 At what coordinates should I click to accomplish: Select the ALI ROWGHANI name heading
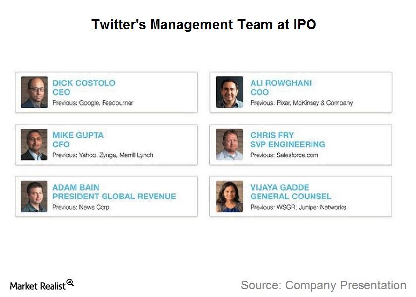click(x=281, y=83)
